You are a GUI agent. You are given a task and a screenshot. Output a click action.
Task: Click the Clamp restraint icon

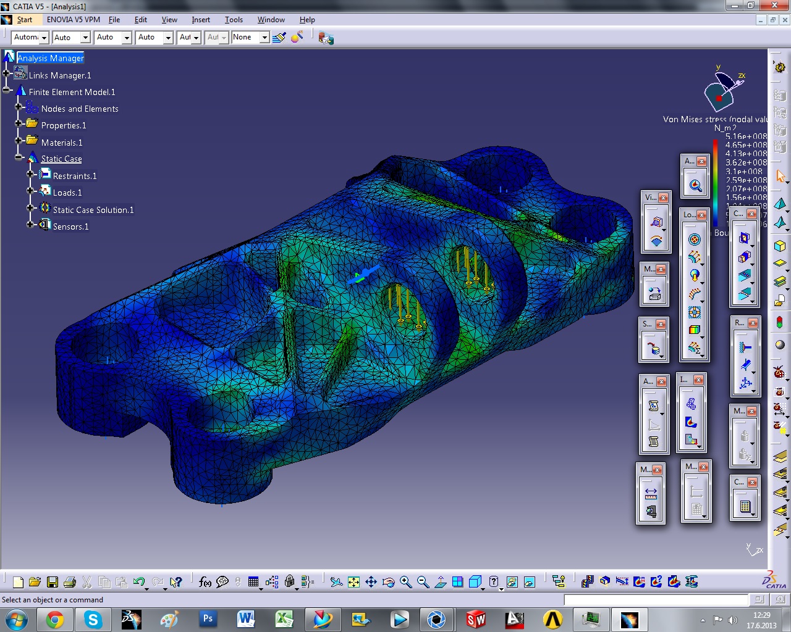pos(746,347)
